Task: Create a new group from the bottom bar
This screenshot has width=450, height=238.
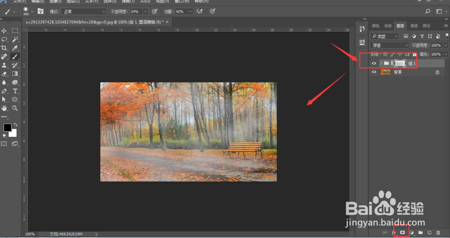Action: click(x=420, y=233)
